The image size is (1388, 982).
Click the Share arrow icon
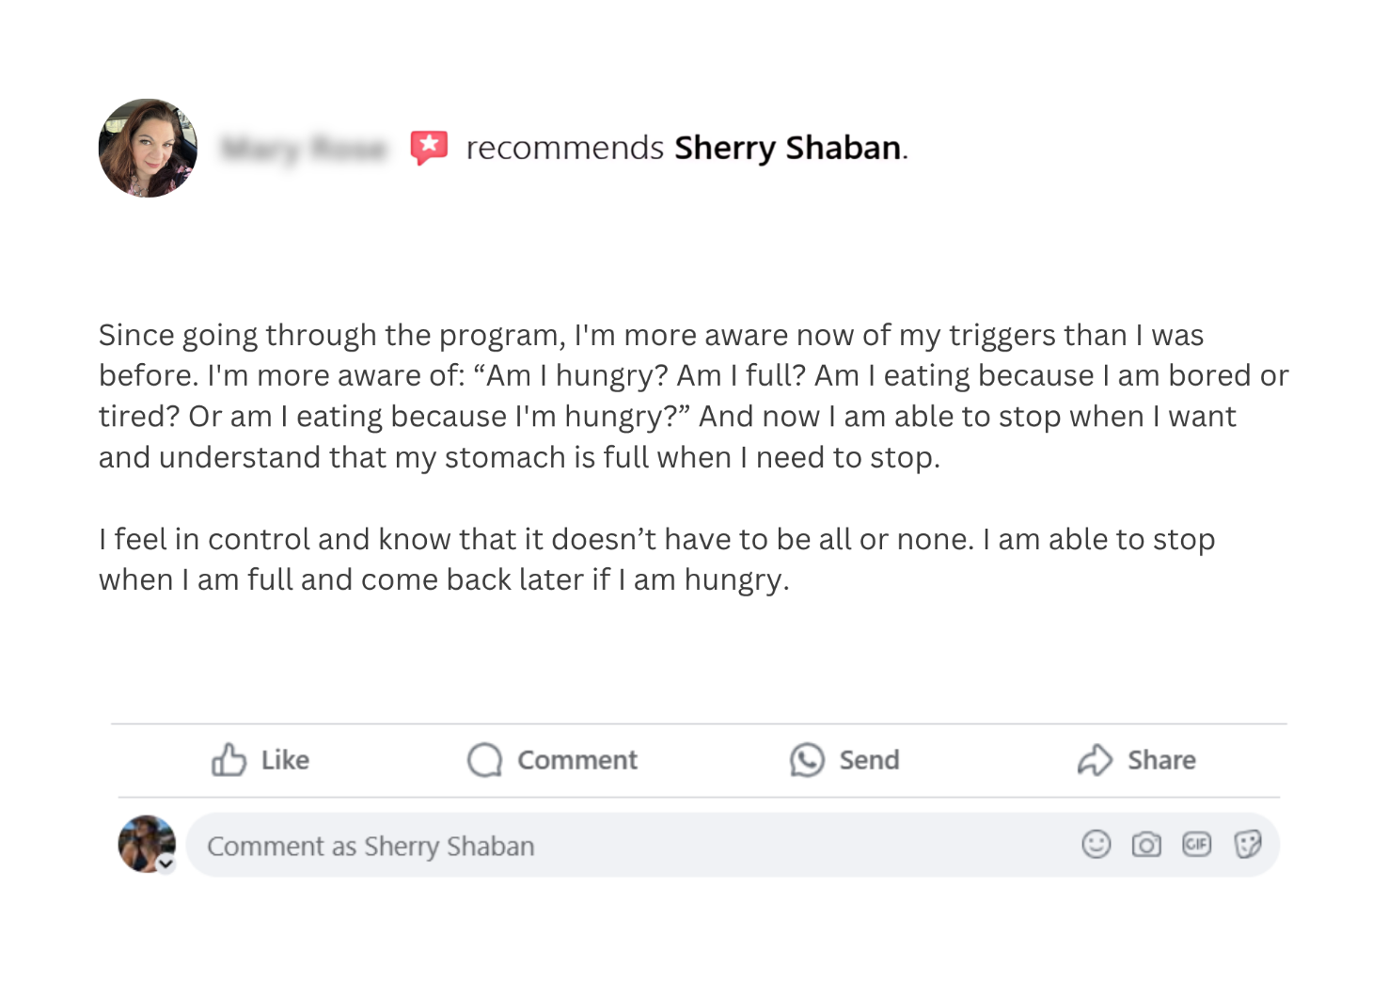point(1095,760)
